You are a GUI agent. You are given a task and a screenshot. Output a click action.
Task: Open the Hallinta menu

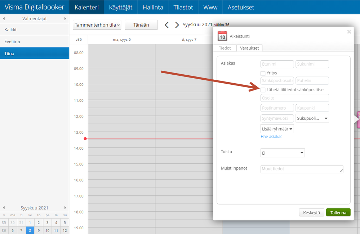click(153, 7)
